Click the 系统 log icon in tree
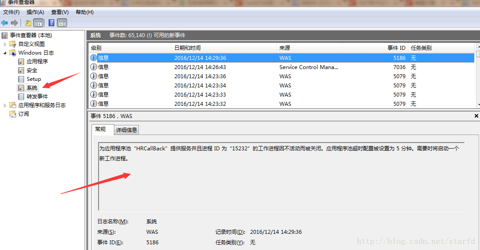The width and height of the screenshot is (480, 250). [x=21, y=88]
